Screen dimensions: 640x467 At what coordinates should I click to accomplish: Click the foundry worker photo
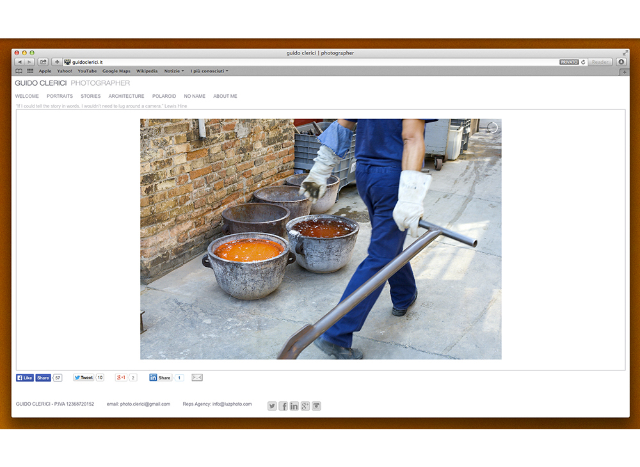(321, 239)
